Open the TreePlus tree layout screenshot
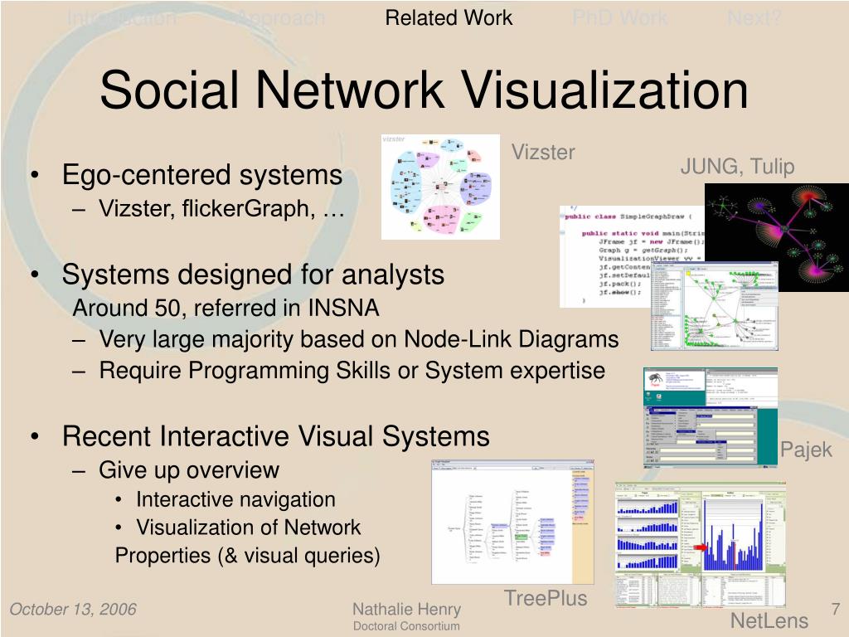Image resolution: width=849 pixels, height=637 pixels. (x=512, y=523)
